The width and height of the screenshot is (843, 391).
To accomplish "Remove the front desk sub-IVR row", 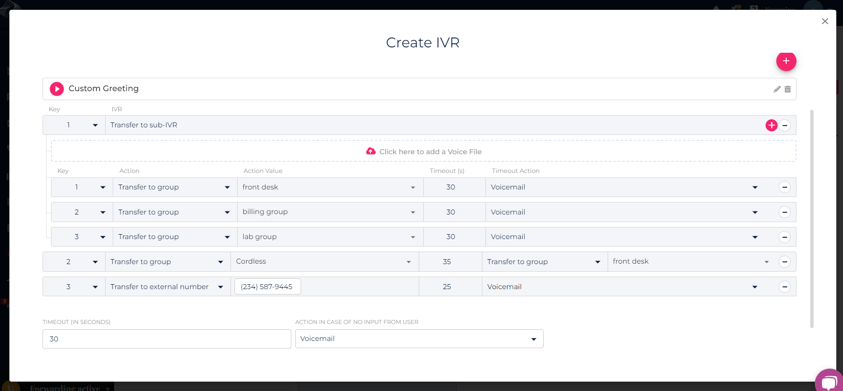I will [784, 187].
